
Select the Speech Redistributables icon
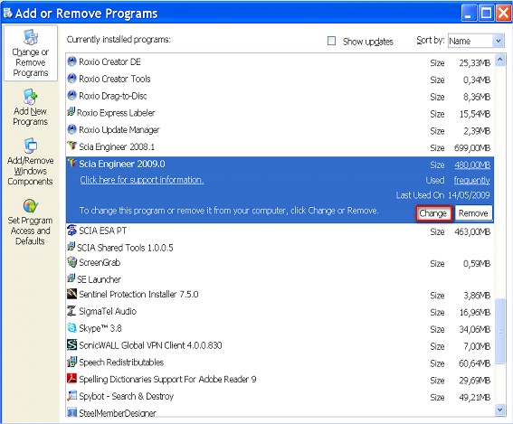click(x=71, y=362)
